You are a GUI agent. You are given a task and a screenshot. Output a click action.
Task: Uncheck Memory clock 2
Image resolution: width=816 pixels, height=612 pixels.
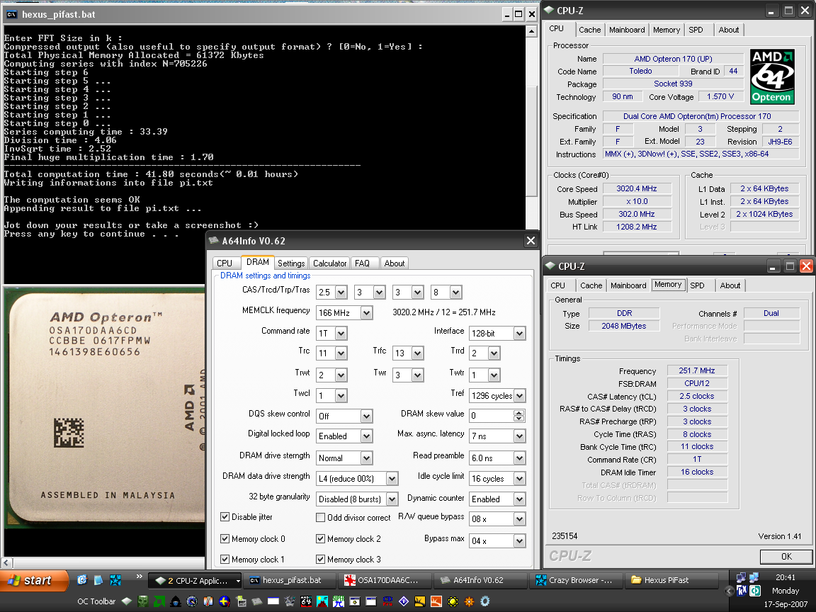click(x=321, y=538)
